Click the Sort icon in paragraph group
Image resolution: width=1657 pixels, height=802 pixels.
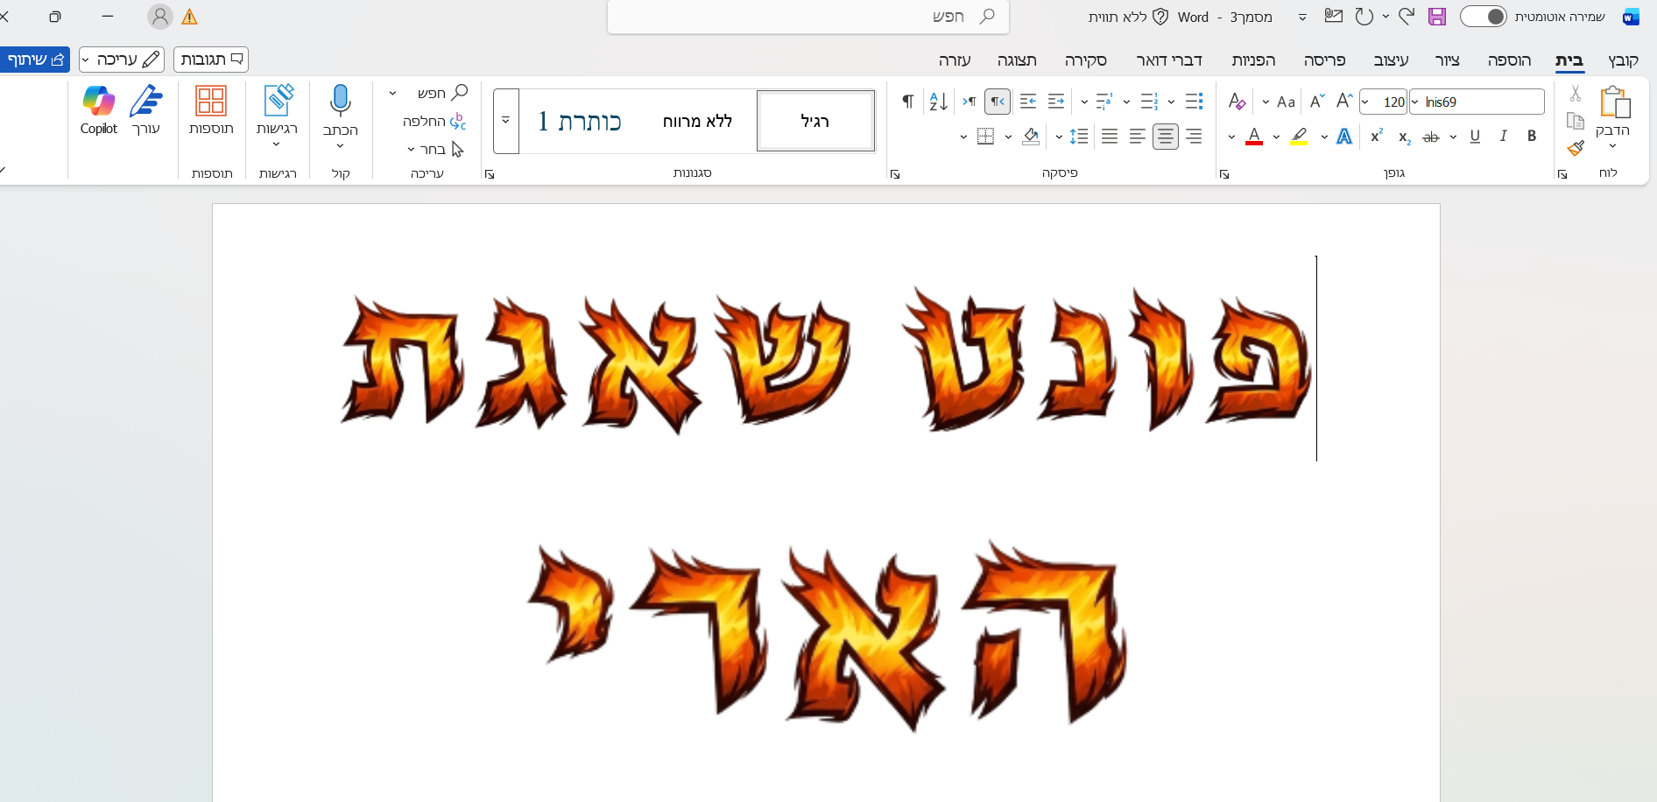click(937, 101)
